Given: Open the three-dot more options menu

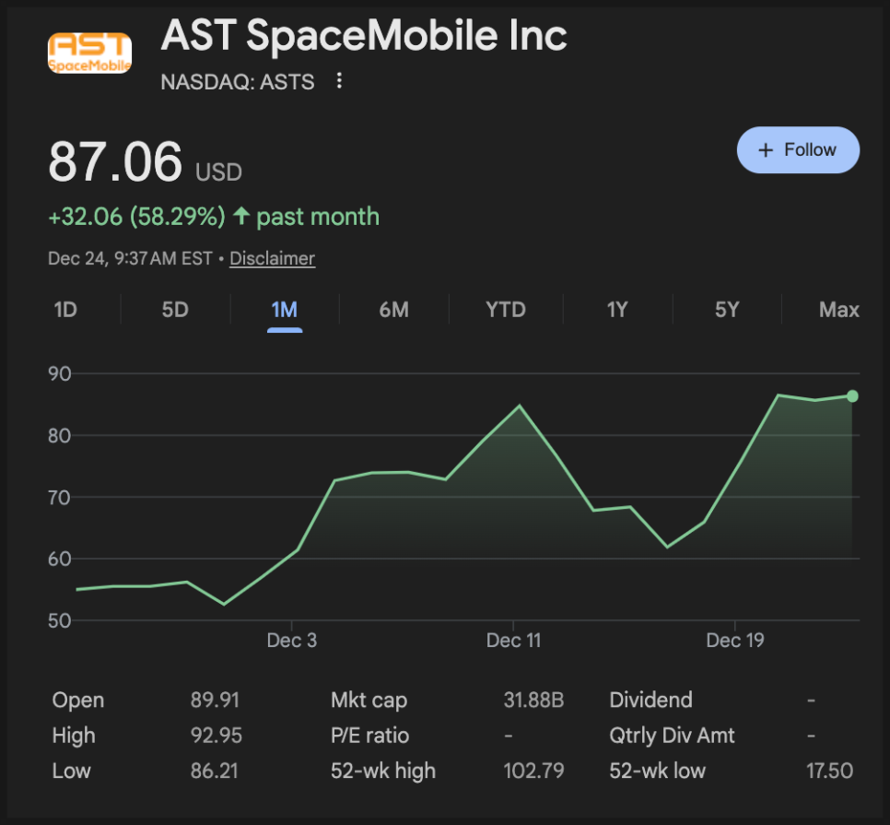Looking at the screenshot, I should tap(339, 82).
